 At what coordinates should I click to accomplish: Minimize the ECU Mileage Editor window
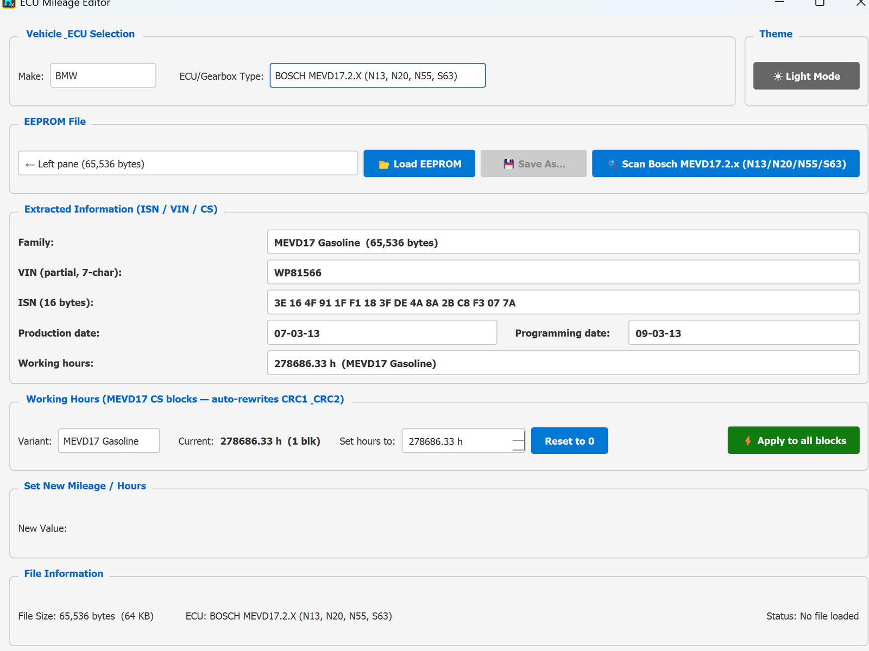tap(779, 3)
